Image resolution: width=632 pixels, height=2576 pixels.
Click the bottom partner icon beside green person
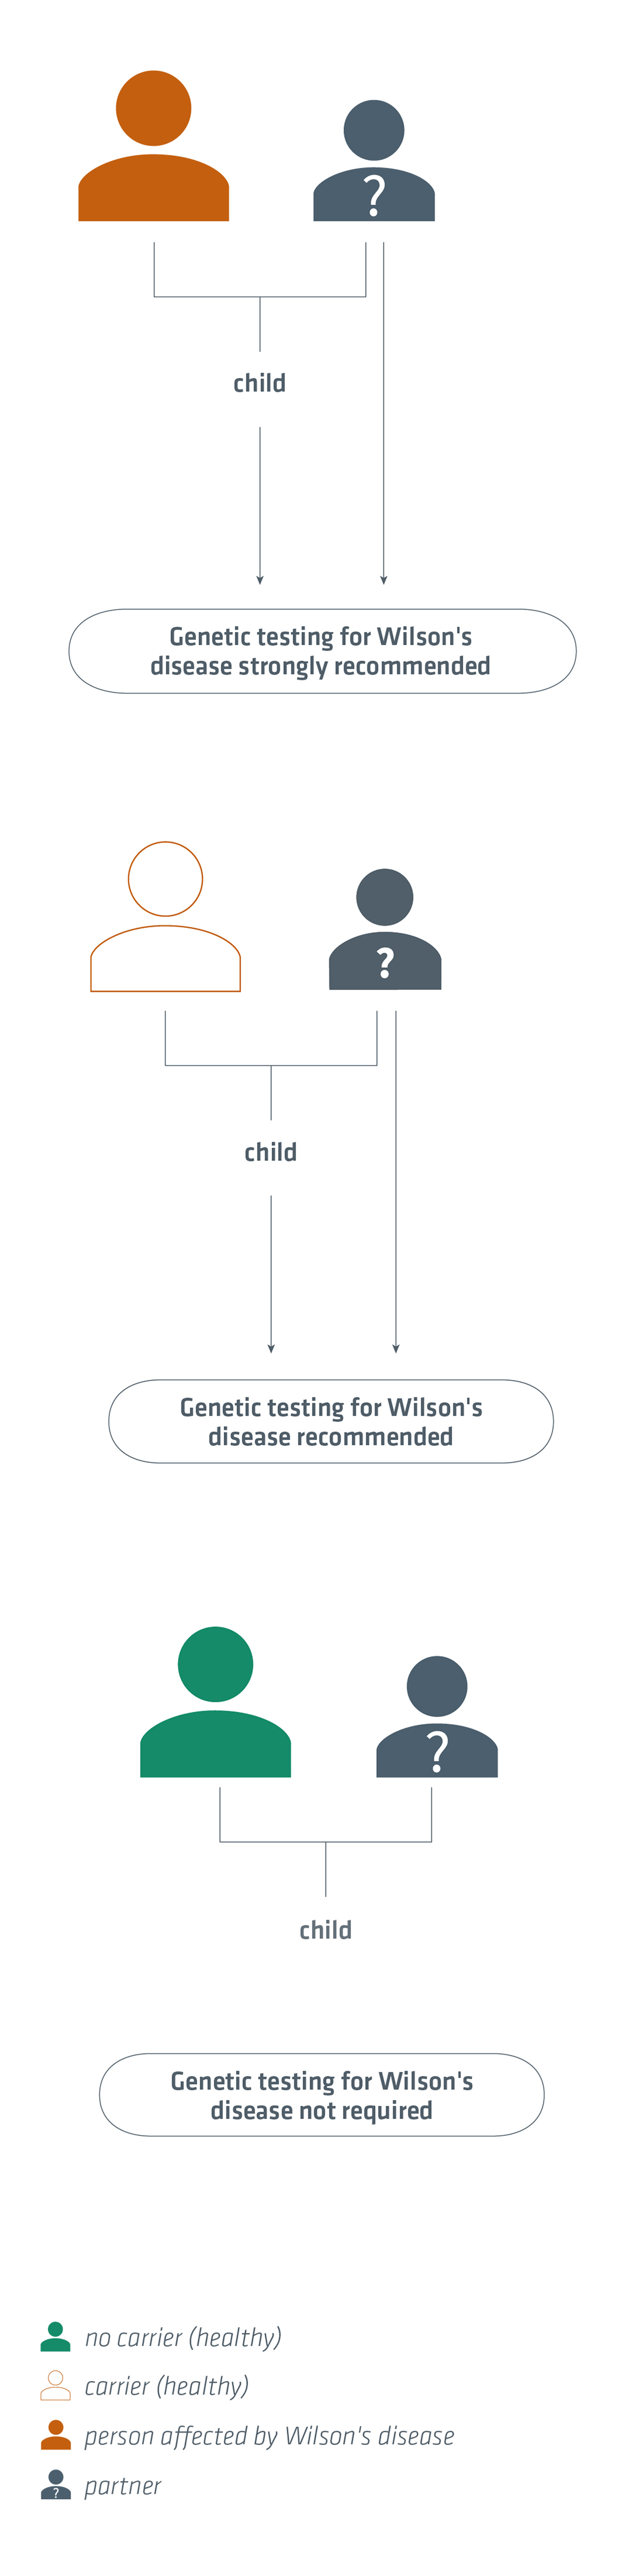pos(437,1716)
